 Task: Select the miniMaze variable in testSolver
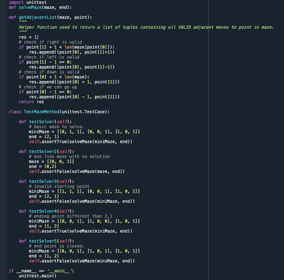pyautogui.click(x=37, y=132)
